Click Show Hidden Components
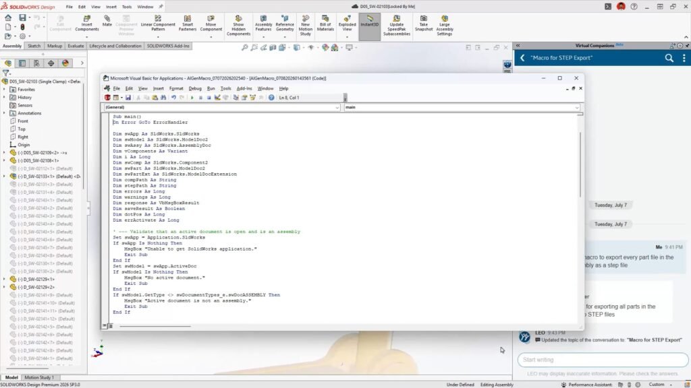This screenshot has height=388, width=691. 238,26
